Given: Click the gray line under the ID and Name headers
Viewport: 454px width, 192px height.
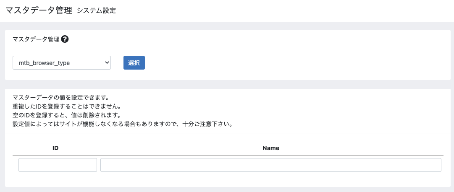Looking at the screenshot, I should 228,156.
